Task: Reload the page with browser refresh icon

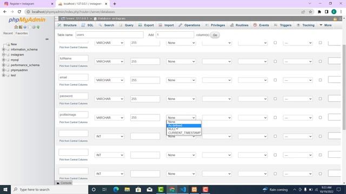Action: [x=19, y=12]
